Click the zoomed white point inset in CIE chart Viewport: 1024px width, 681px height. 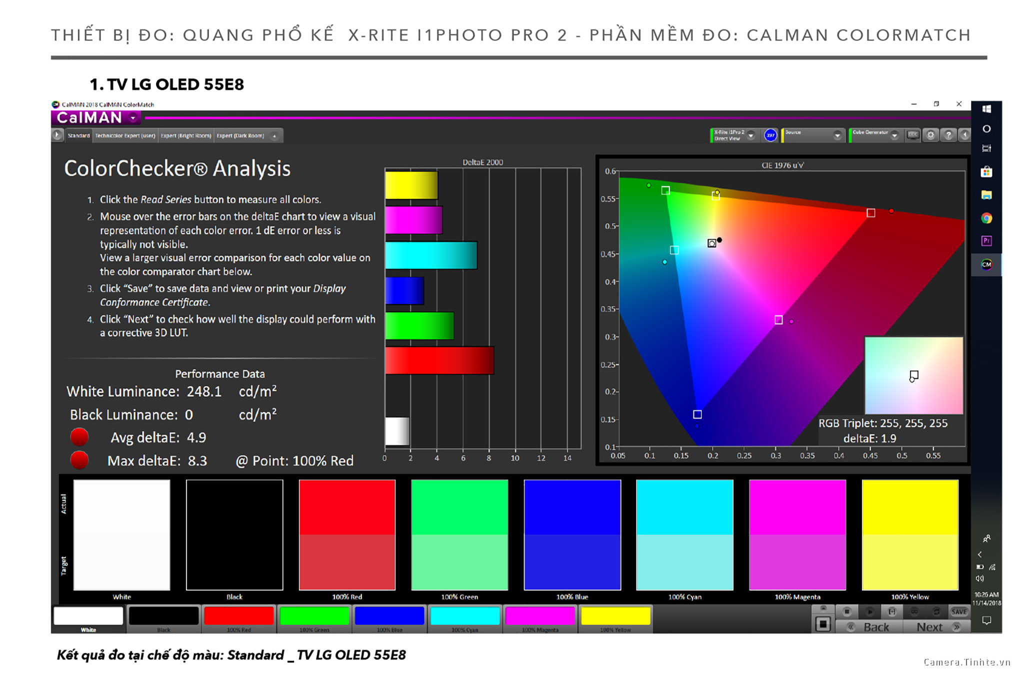(913, 375)
